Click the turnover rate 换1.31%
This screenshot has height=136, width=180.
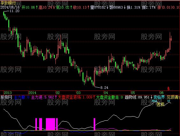coord(133,7)
